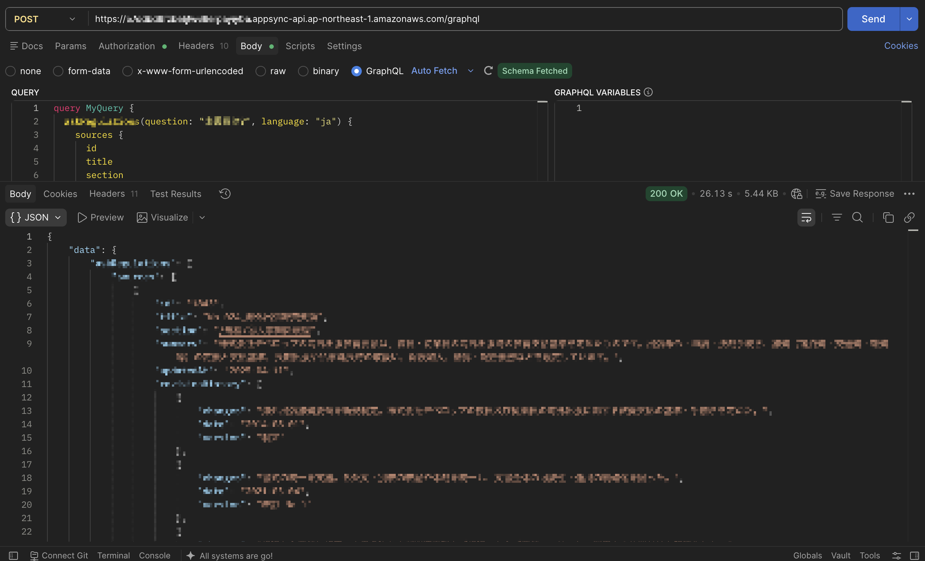The image size is (925, 561).
Task: Click the 200 OK status badge
Action: pyautogui.click(x=666, y=193)
